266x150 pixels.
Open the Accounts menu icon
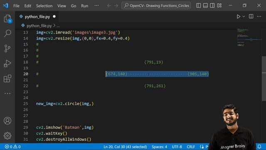pos(7,121)
